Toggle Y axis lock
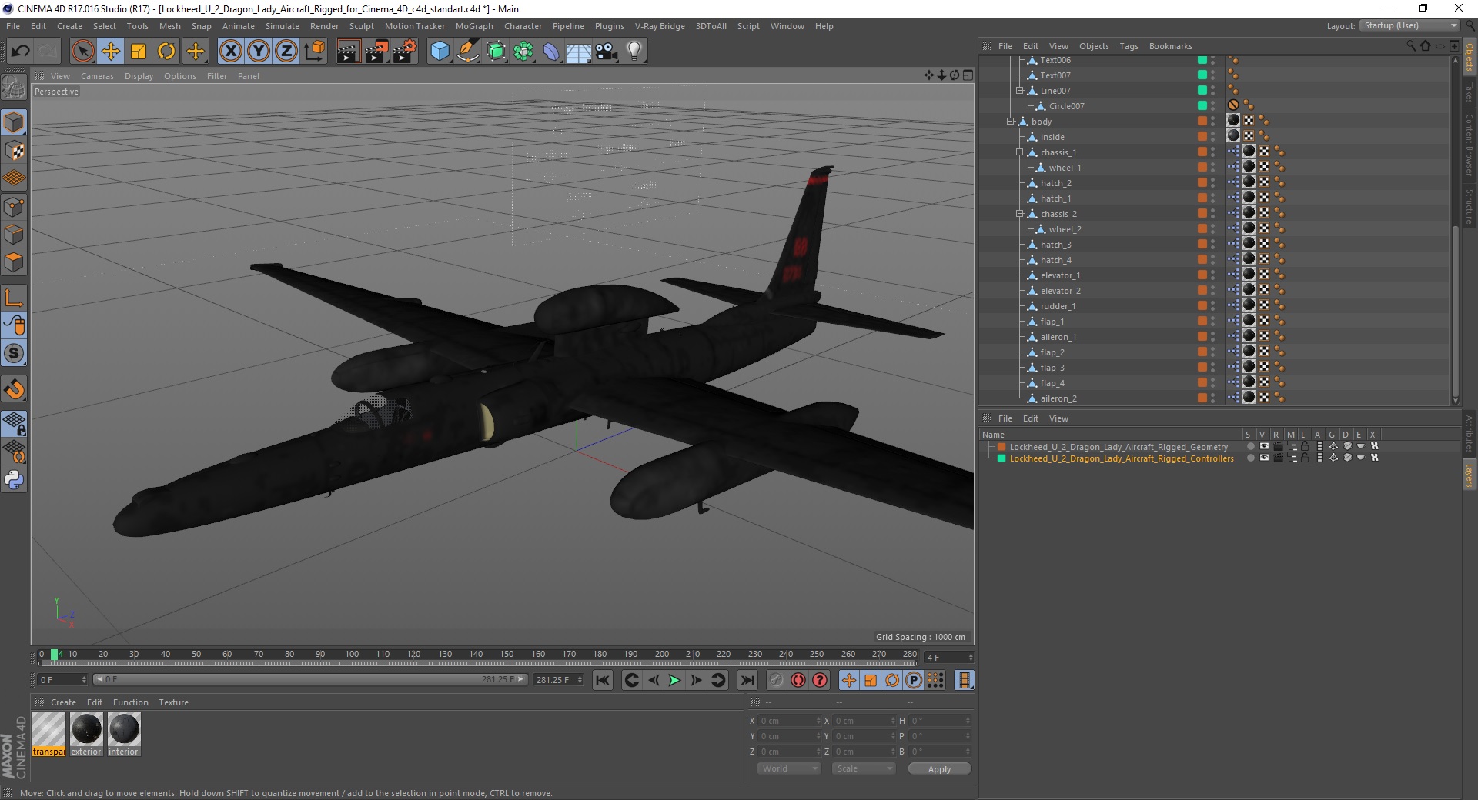Viewport: 1478px width, 800px height. point(259,52)
